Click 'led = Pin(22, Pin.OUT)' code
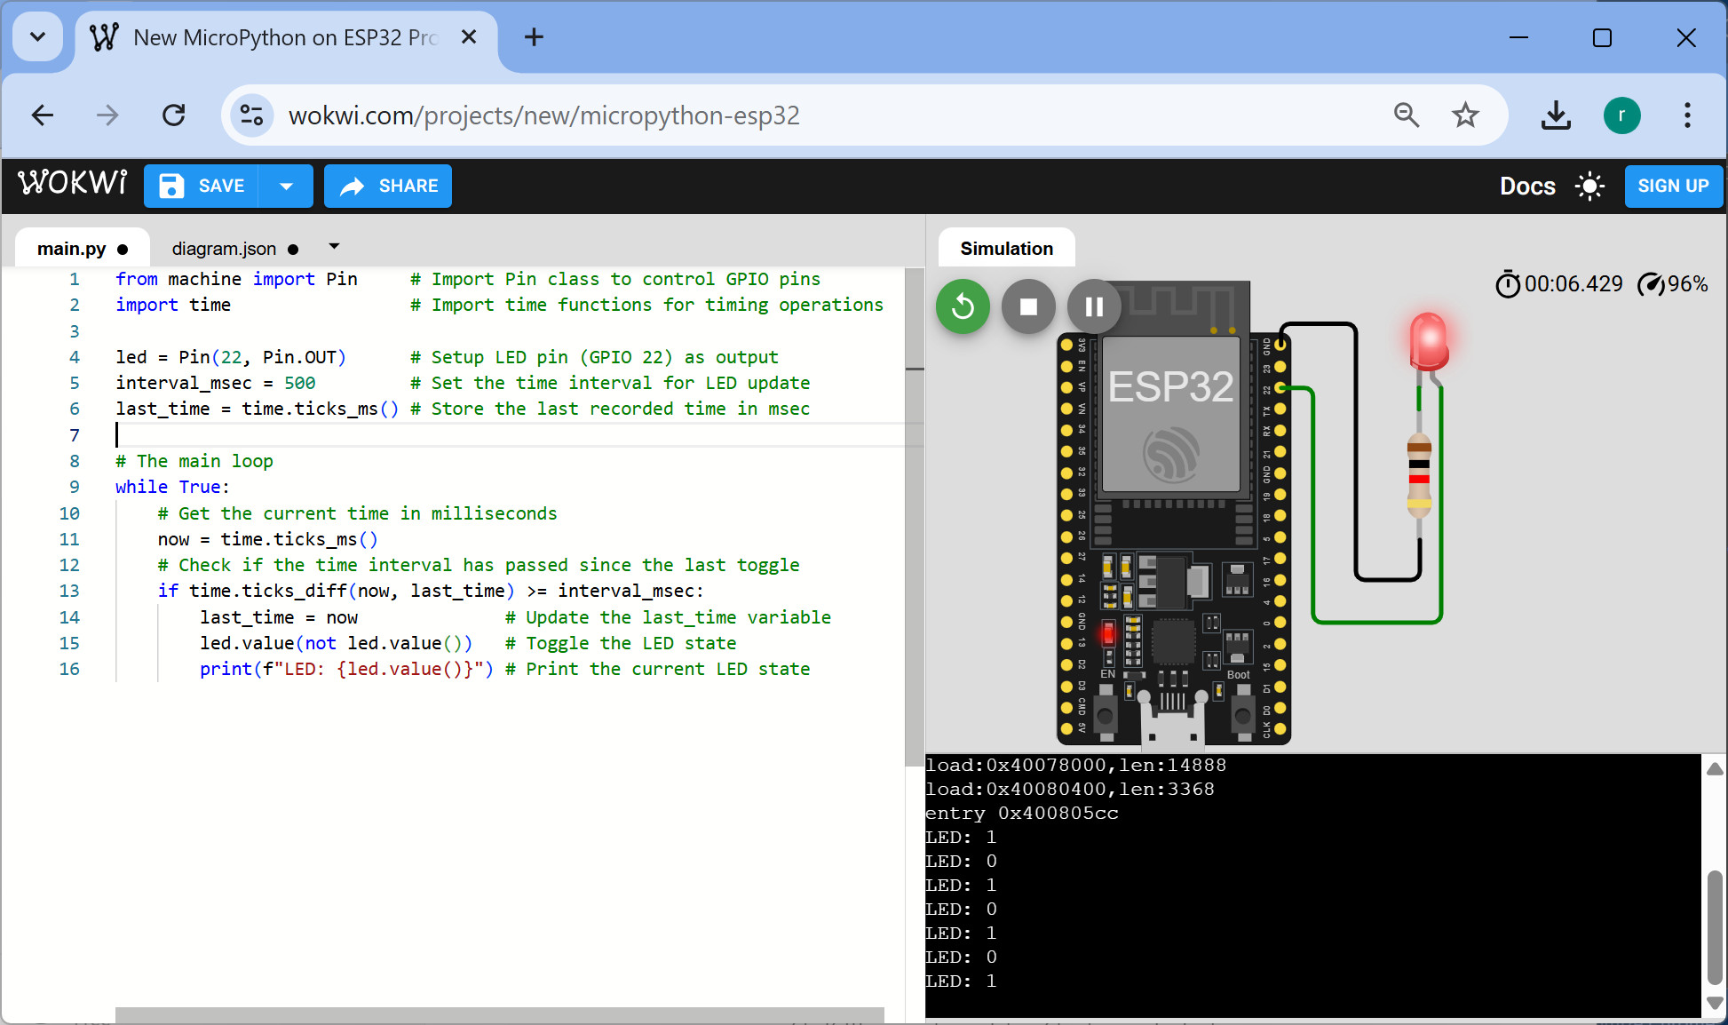Viewport: 1728px width, 1025px height. [x=231, y=357]
